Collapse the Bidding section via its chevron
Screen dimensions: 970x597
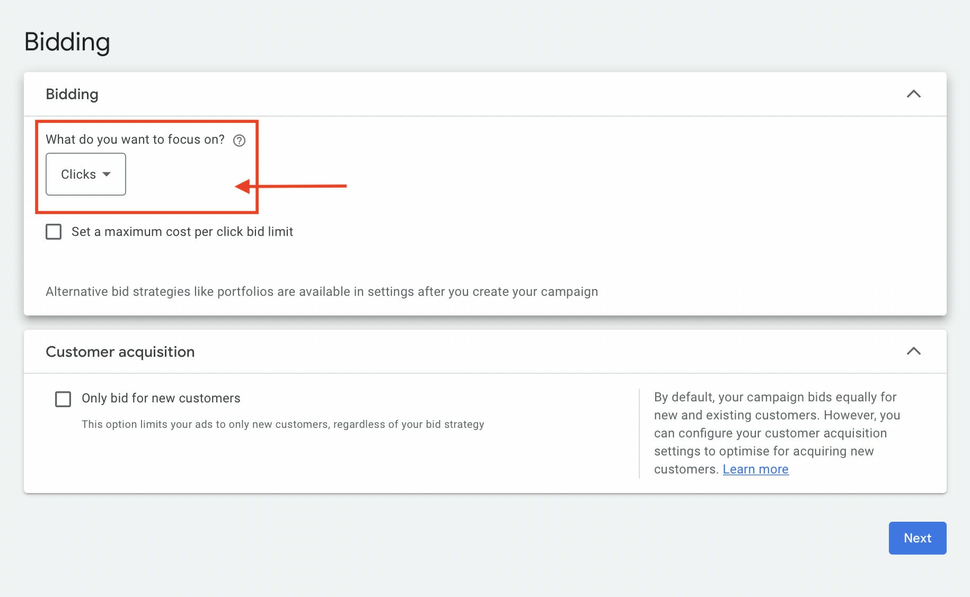(x=913, y=94)
